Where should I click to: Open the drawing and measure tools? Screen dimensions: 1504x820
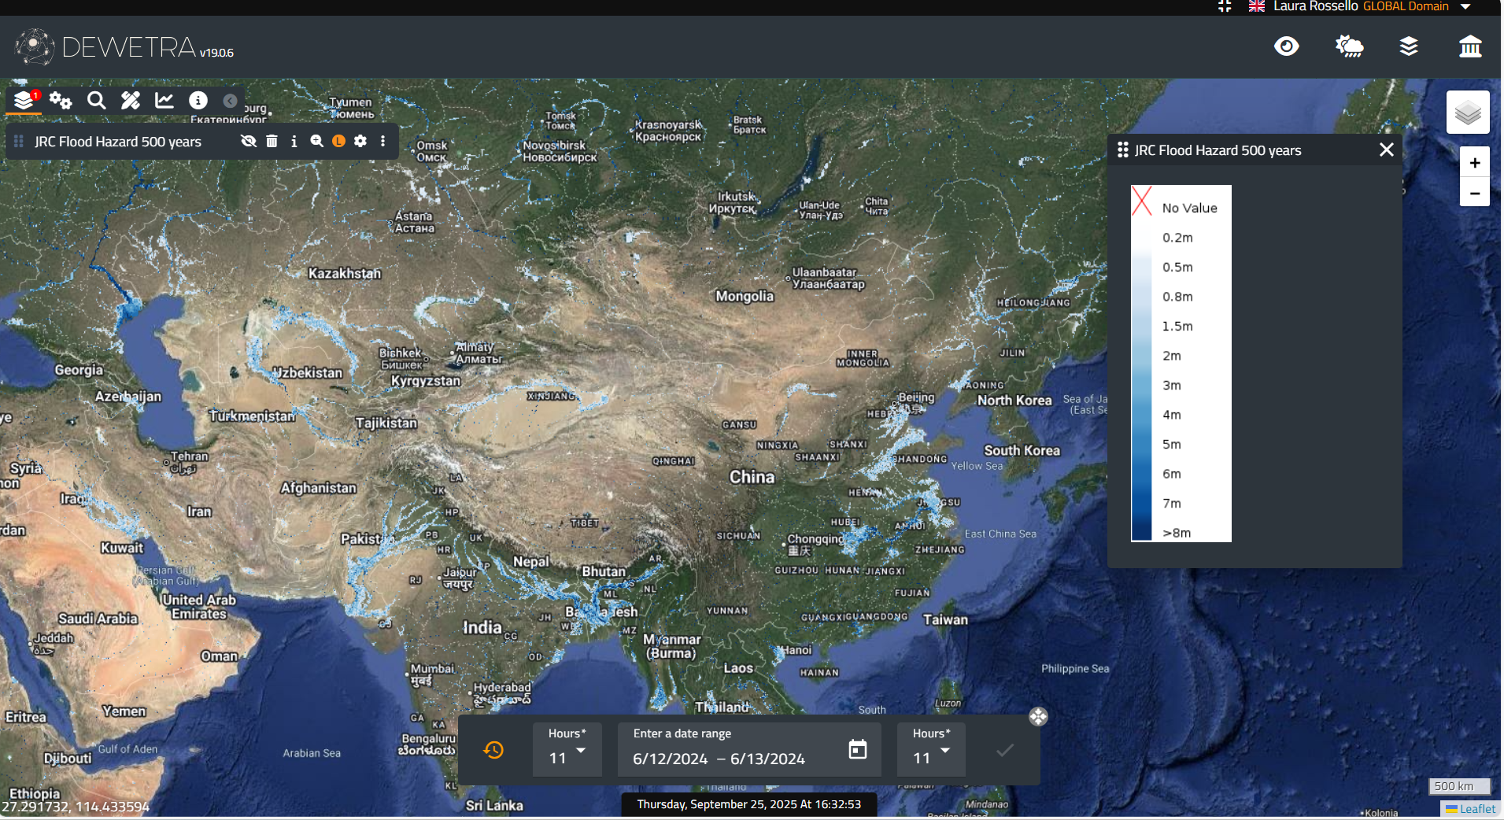[x=131, y=100]
